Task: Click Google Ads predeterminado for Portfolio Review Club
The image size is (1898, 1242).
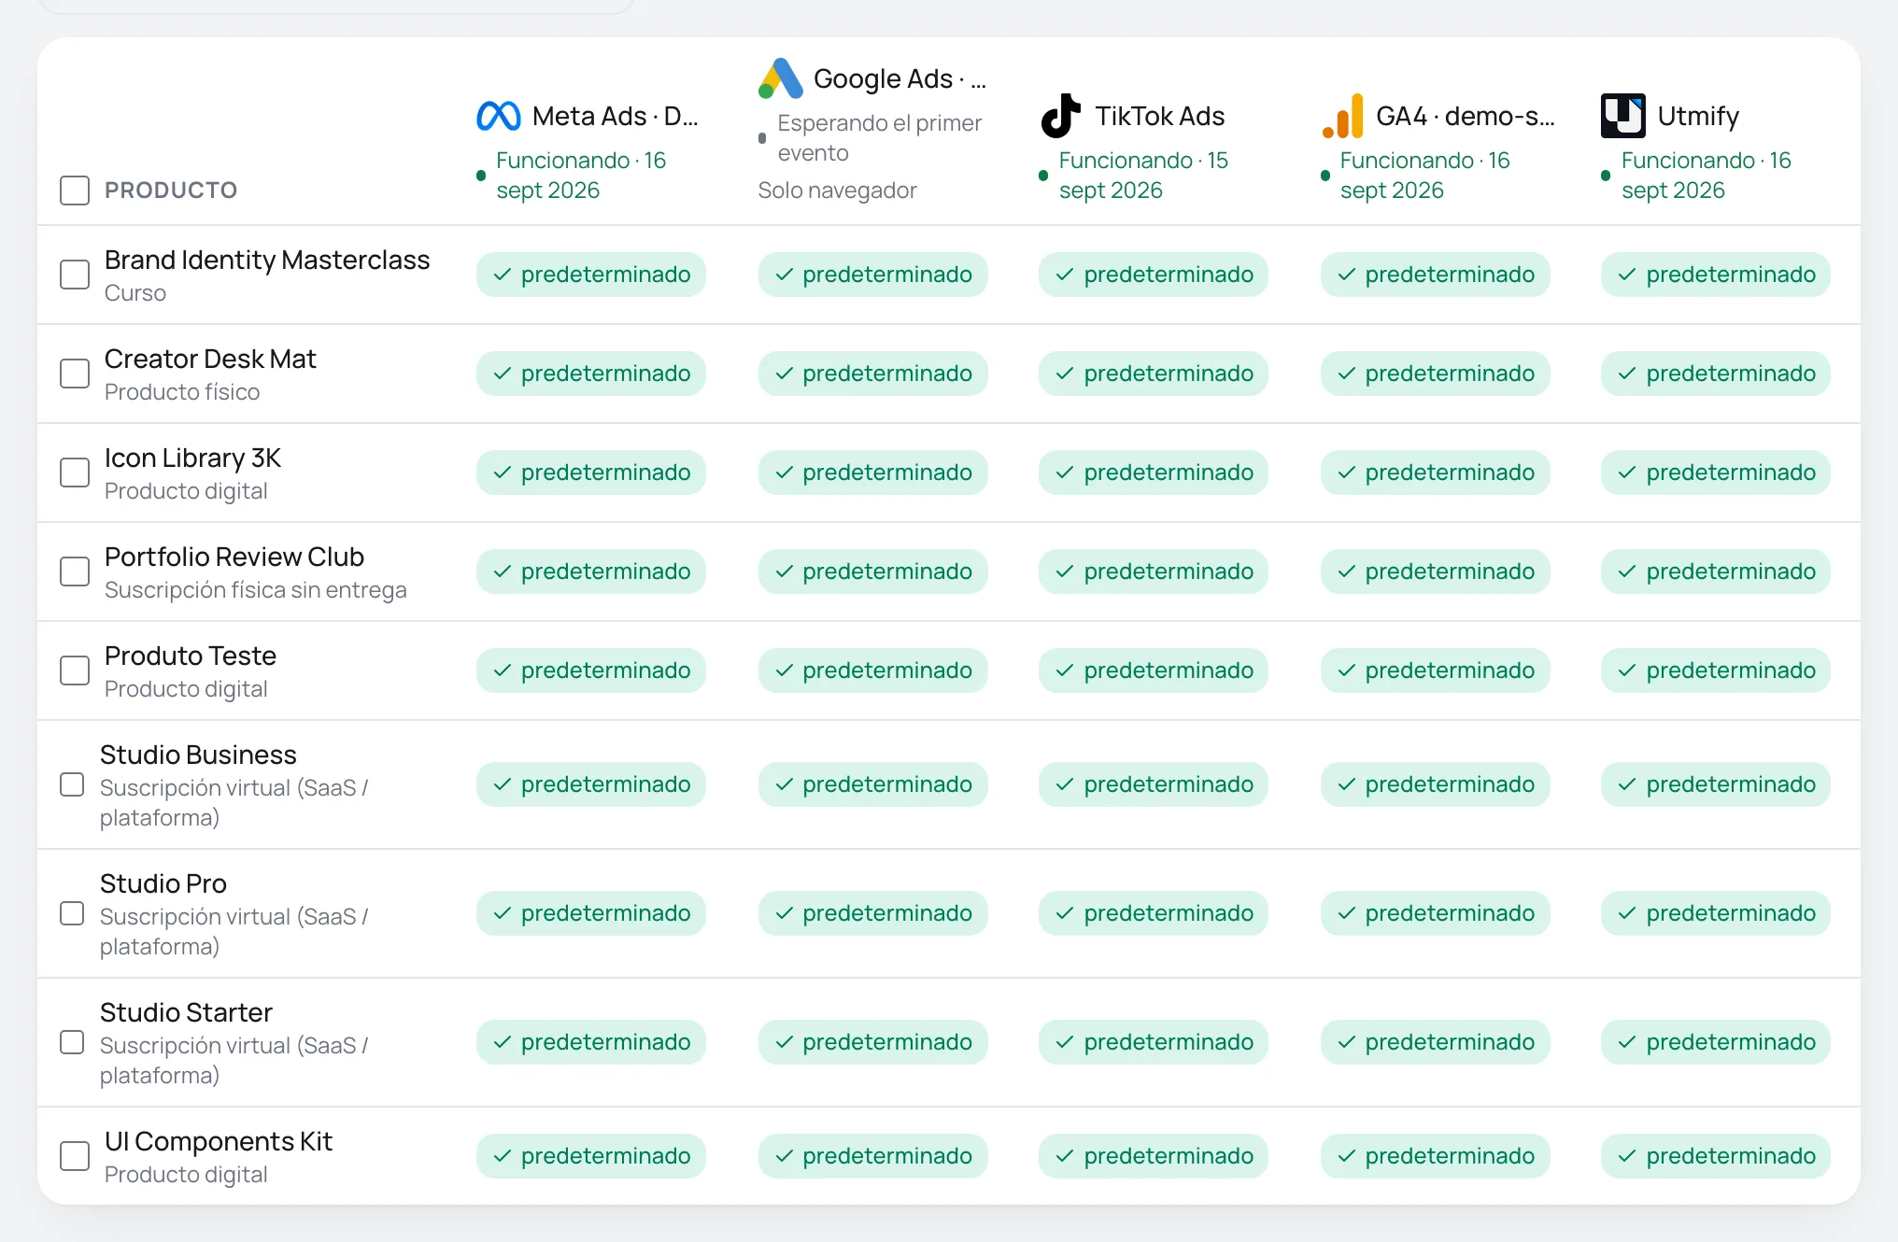Action: tap(873, 572)
